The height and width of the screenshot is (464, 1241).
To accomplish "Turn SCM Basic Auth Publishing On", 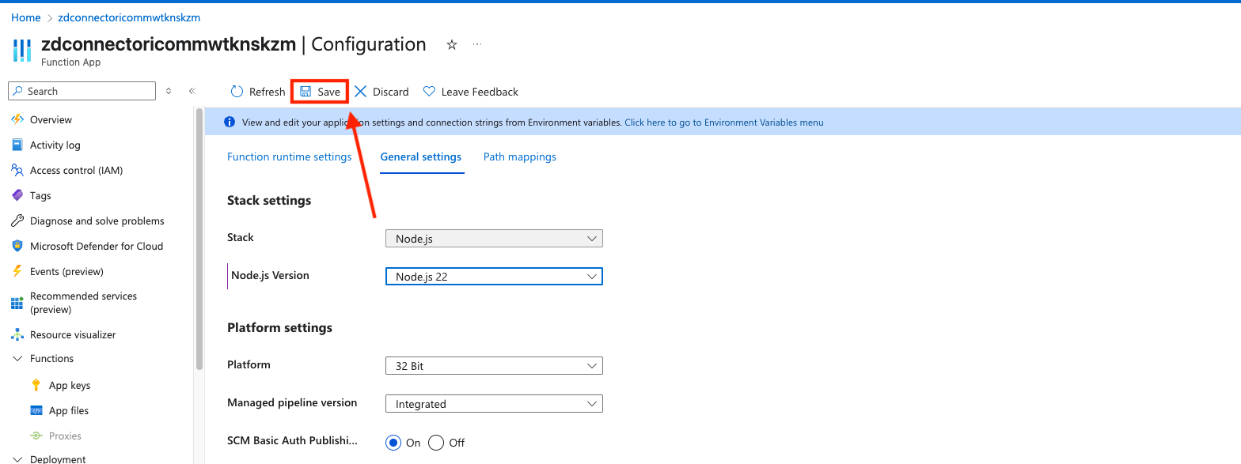I will click(393, 443).
